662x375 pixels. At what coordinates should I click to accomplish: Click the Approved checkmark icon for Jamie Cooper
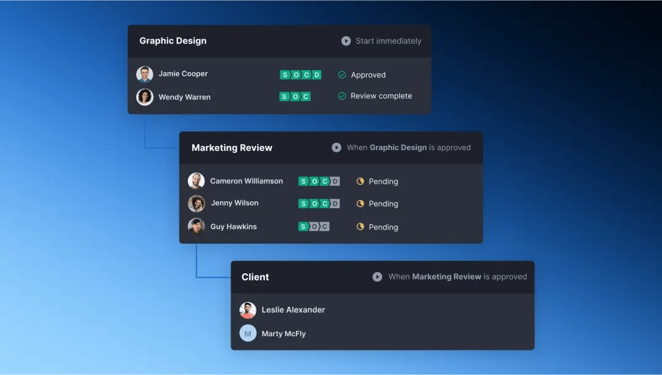pyautogui.click(x=342, y=75)
